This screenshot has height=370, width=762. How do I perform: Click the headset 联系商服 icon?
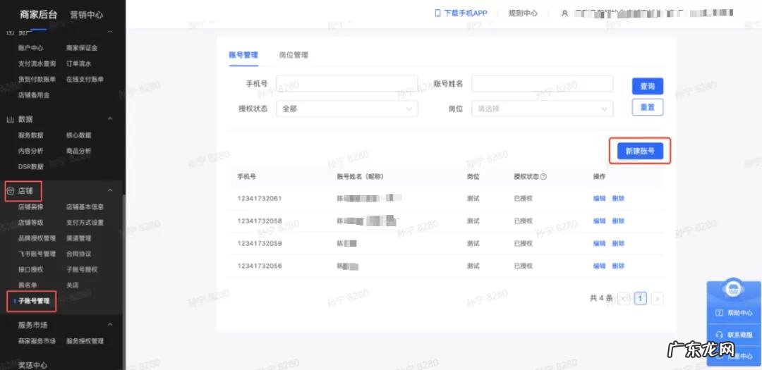point(720,335)
